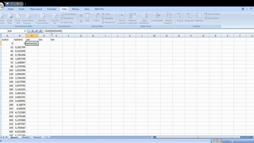Open the Nitro Pro tab
Image resolution: width=254 pixels, height=143 pixels.
click(x=99, y=9)
